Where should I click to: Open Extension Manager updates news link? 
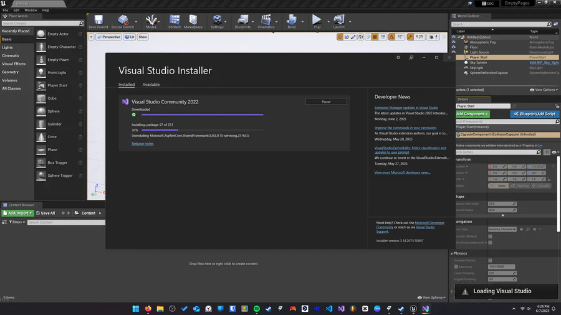(406, 108)
